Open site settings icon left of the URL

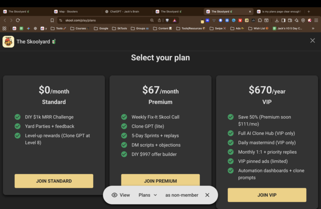pyautogui.click(x=61, y=20)
